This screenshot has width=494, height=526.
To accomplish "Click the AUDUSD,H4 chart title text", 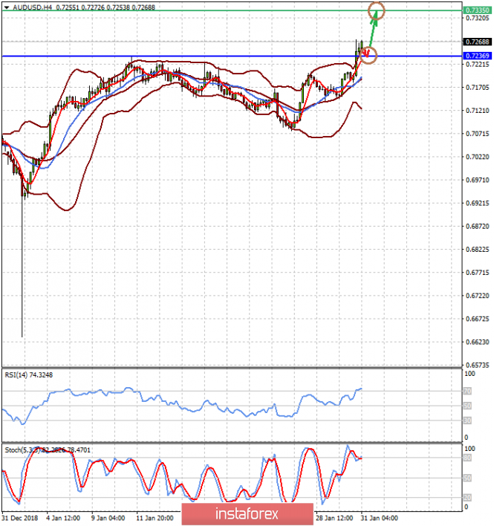I will click(x=33, y=6).
